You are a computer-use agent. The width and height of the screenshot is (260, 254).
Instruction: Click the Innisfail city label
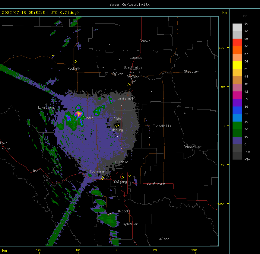click(x=125, y=98)
